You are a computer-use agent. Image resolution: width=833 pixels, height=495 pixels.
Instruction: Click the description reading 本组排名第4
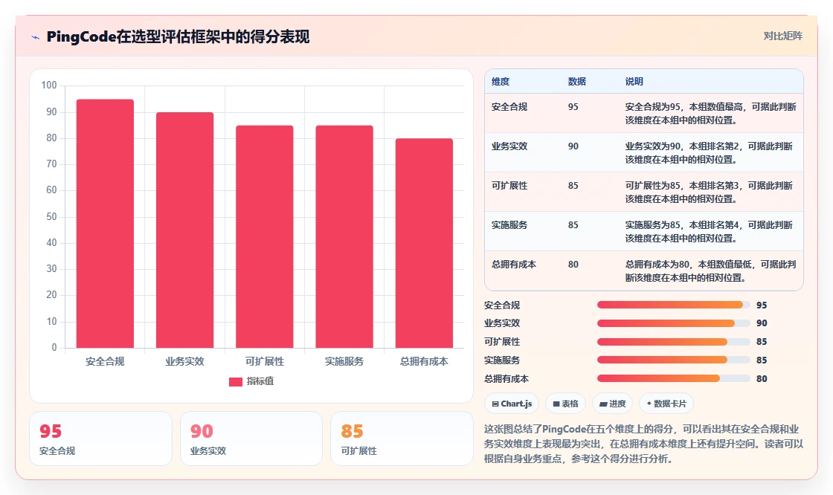click(x=711, y=231)
